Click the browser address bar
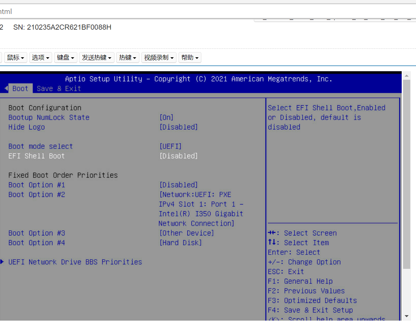The width and height of the screenshot is (416, 323). pyautogui.click(x=208, y=11)
